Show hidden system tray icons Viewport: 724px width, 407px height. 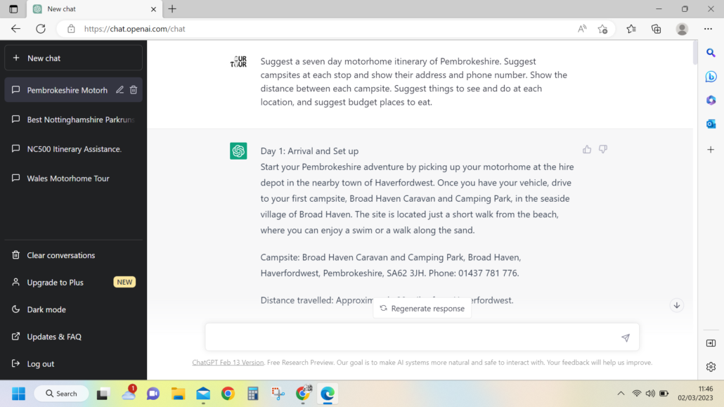(621, 394)
